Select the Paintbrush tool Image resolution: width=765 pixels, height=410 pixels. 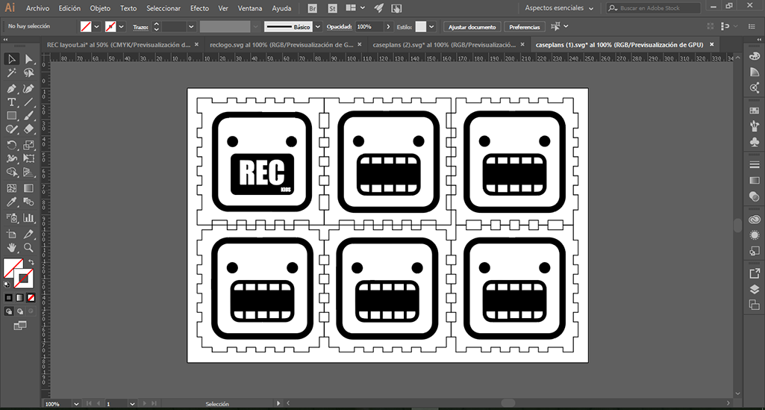tap(29, 116)
